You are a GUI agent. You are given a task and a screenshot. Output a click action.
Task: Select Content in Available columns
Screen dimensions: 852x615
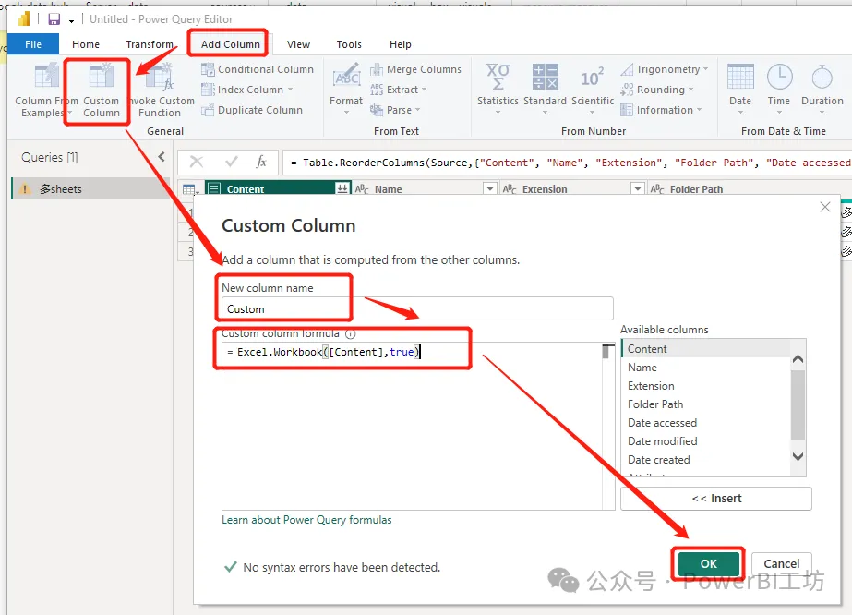(x=706, y=349)
